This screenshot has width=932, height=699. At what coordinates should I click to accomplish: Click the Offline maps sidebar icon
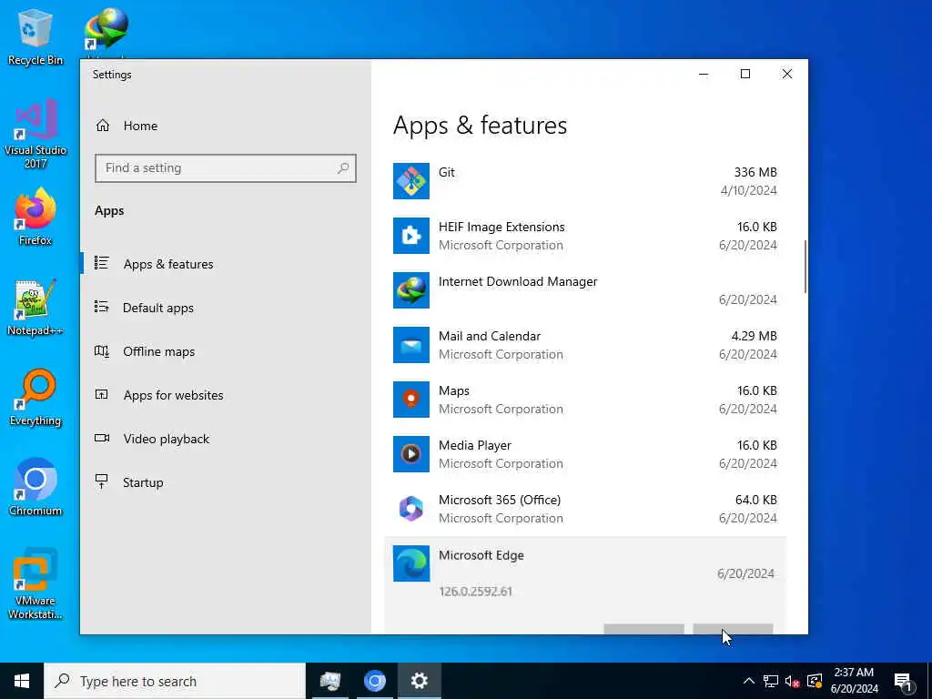click(x=102, y=350)
